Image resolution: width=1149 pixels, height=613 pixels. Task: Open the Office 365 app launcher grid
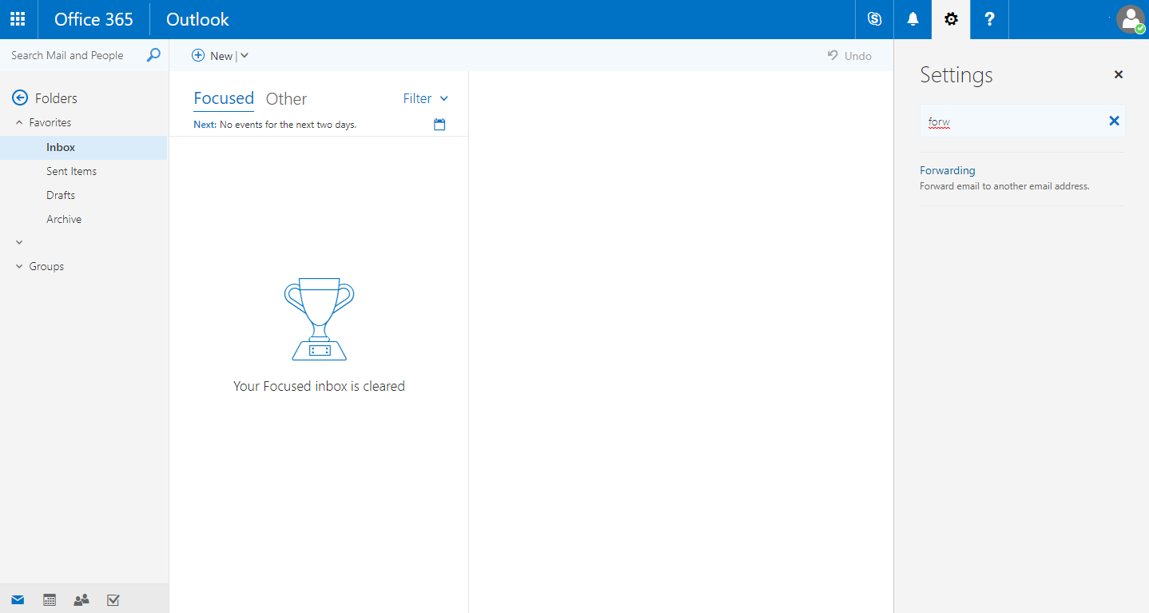pos(18,19)
